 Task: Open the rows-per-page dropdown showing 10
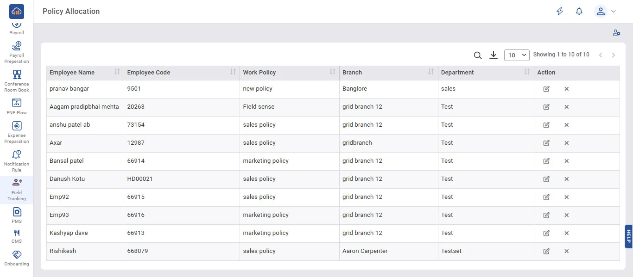pos(516,55)
